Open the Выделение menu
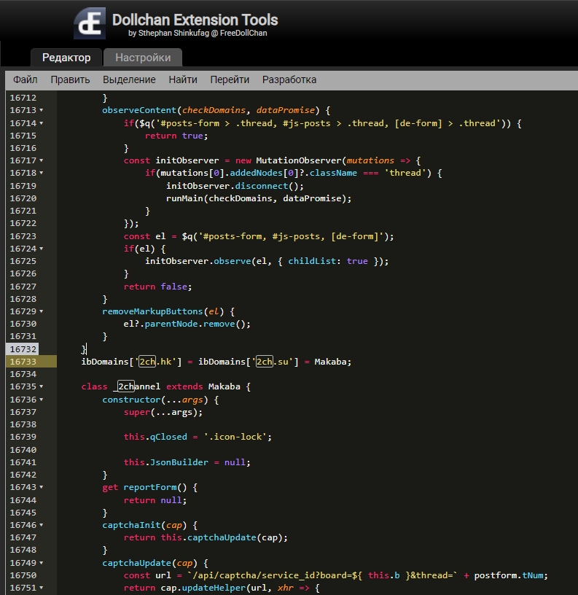The image size is (578, 595). [129, 79]
